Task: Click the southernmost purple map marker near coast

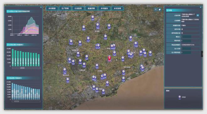Action: coord(103,91)
